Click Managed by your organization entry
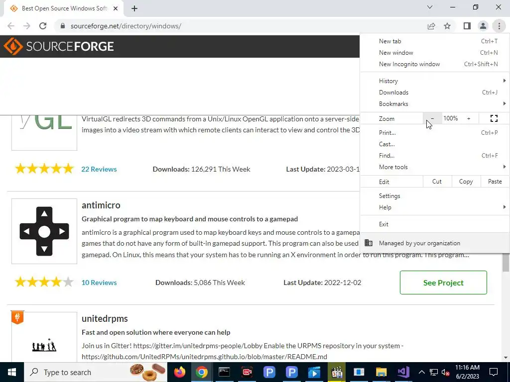This screenshot has height=382, width=510. tap(434, 243)
